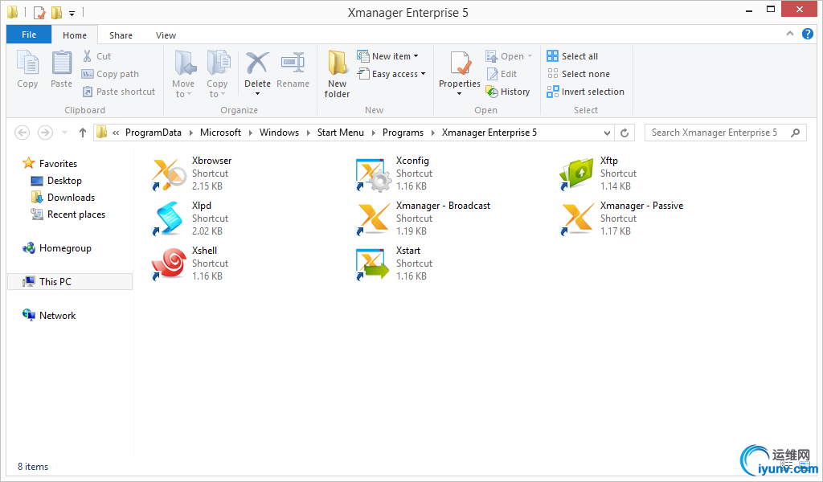Click Select none in the ribbon
The height and width of the screenshot is (482, 823).
(579, 74)
